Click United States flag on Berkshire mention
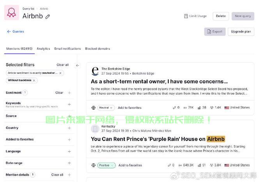Image resolution: width=259 pixels, height=182 pixels. (227, 108)
